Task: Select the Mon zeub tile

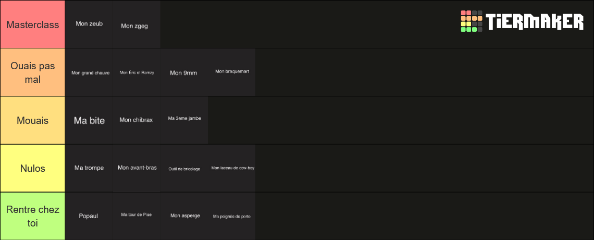Action: (x=89, y=24)
